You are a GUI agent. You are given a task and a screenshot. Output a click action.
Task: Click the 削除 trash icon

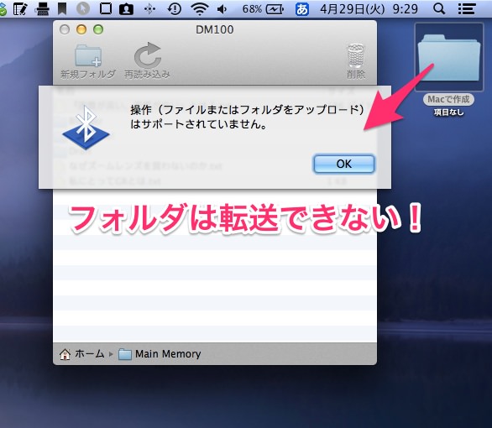356,56
